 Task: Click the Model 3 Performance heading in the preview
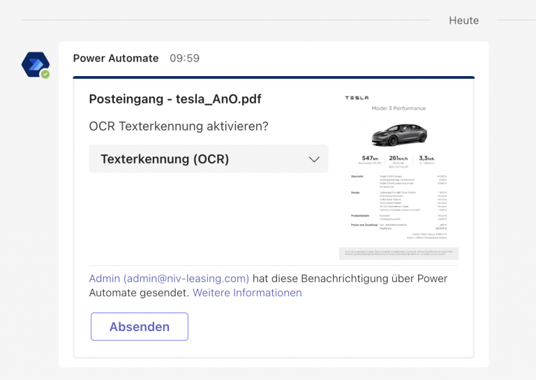point(399,108)
